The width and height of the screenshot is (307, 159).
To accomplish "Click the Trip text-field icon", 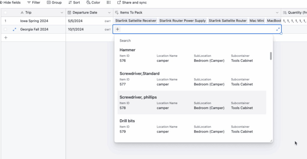I will point(22,13).
